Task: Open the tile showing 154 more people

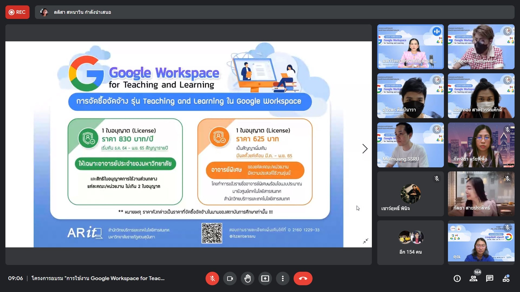Action: click(410, 243)
